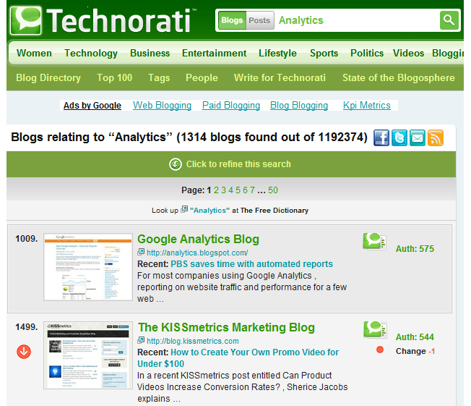Jump to results page 50
Image resolution: width=471 pixels, height=406 pixels.
pos(273,190)
